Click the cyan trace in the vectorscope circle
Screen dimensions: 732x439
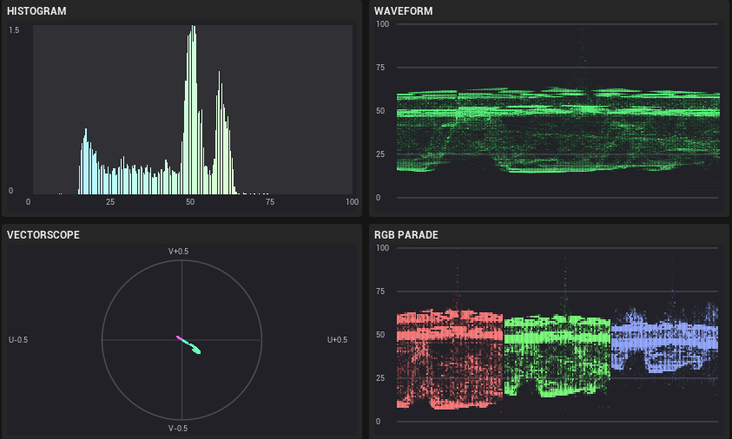(193, 347)
